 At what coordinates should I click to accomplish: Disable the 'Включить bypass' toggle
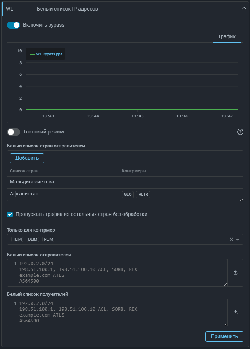[x=14, y=25]
